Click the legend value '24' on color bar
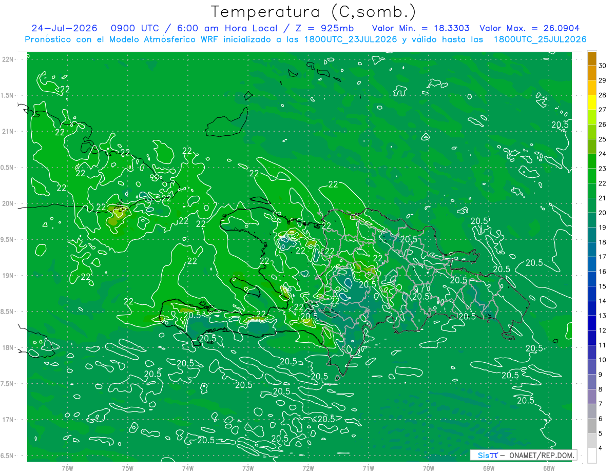 603,154
